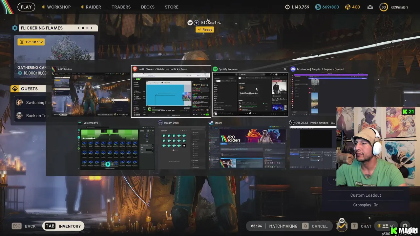Click the ARC Raiders icon in switcher title

(x=54, y=69)
